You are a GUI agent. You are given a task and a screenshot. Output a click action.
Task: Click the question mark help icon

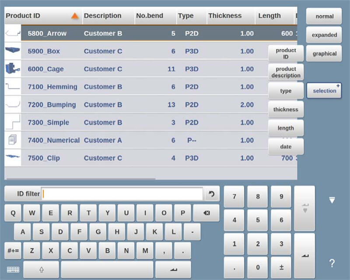332,263
